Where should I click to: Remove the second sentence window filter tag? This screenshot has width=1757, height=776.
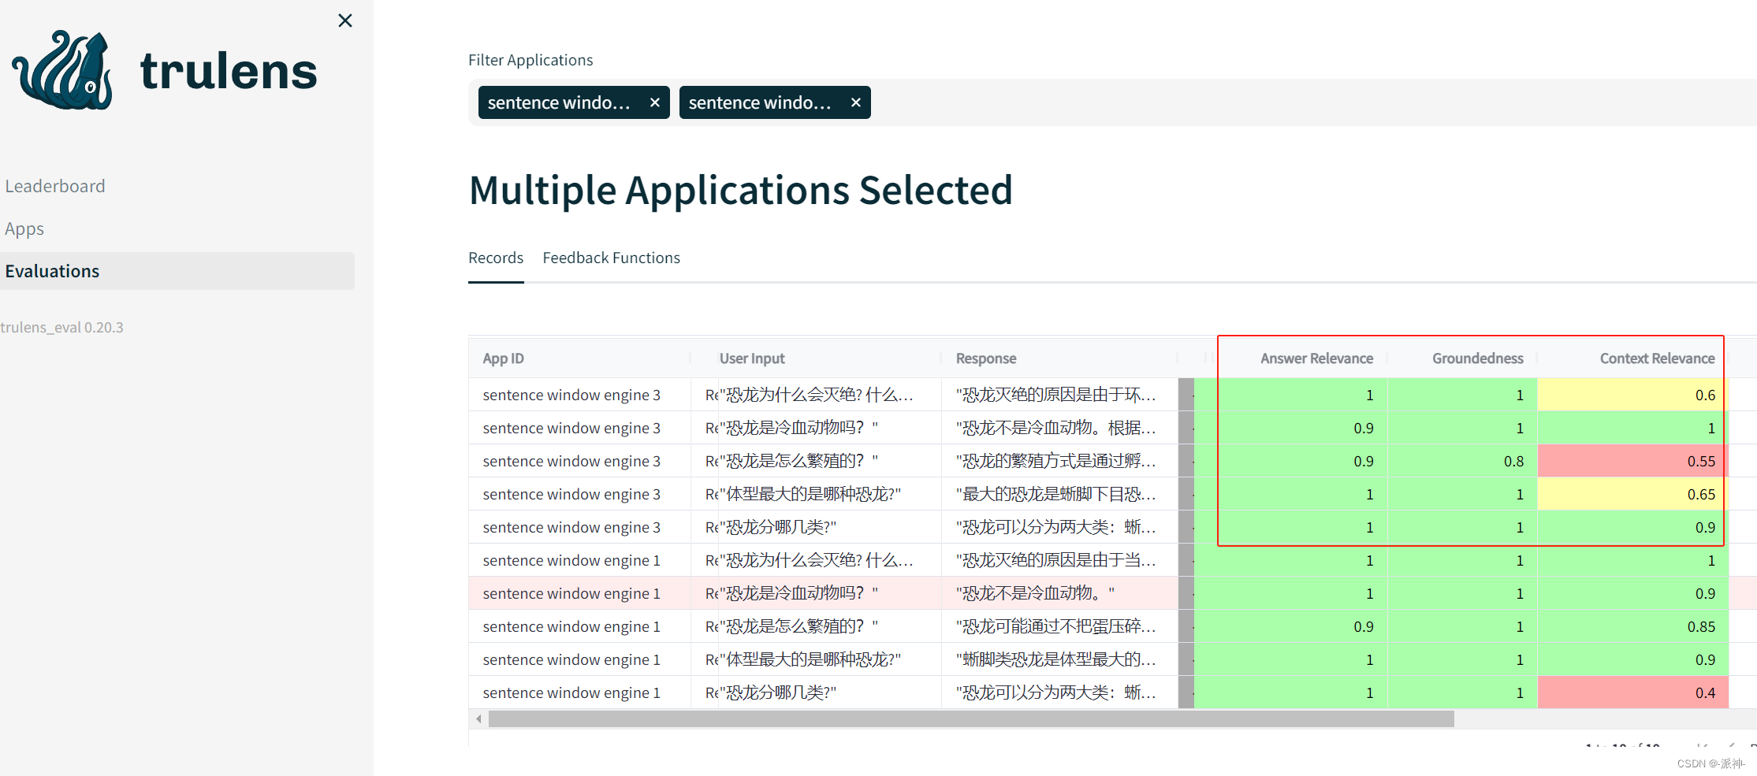855,102
